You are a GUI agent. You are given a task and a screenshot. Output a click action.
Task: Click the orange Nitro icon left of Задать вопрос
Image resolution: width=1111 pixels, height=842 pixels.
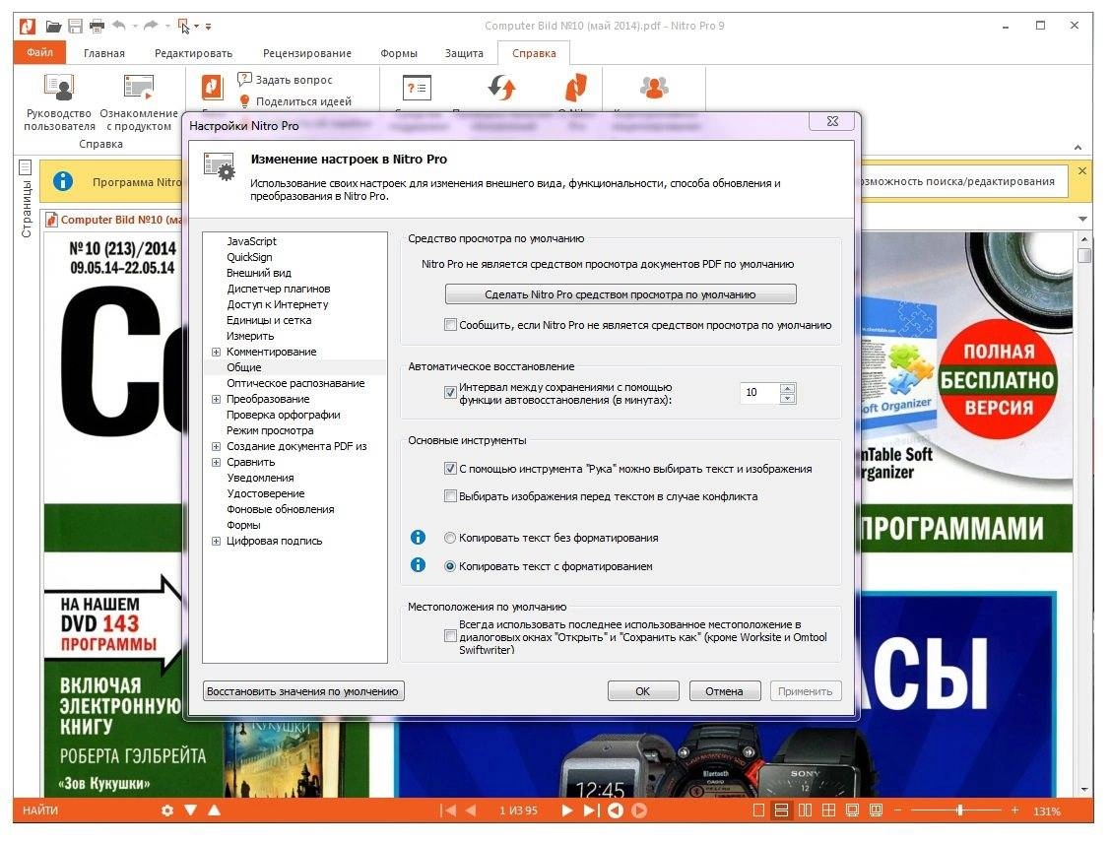click(212, 88)
